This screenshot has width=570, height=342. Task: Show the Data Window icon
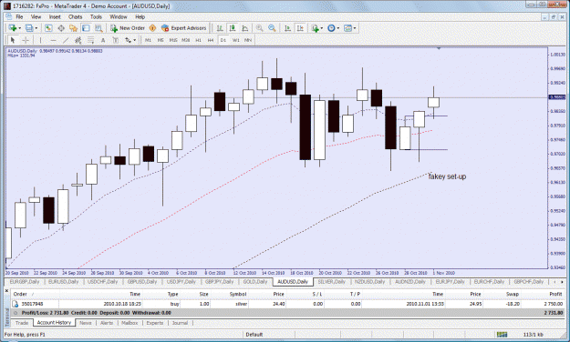coord(61,28)
